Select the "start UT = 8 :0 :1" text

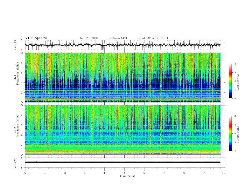[154, 38]
